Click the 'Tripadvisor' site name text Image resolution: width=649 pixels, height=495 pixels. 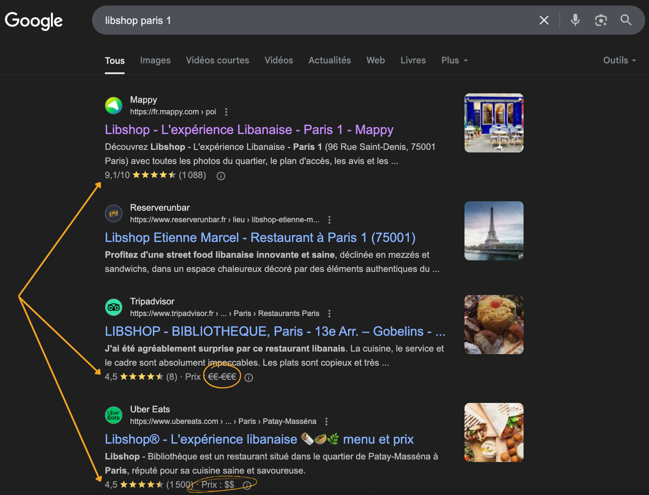(152, 301)
